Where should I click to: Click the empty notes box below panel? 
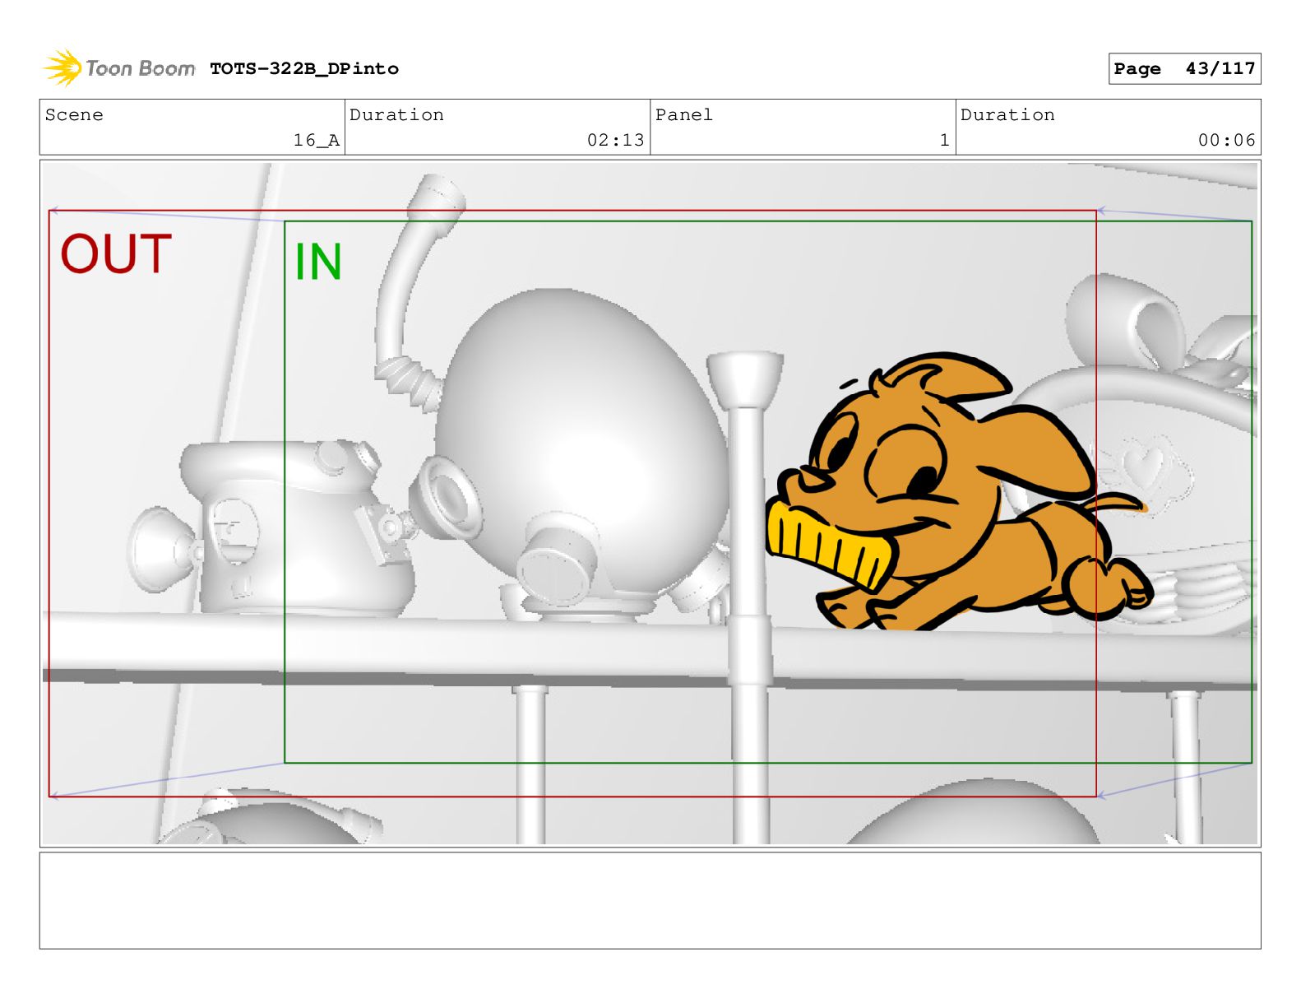pyautogui.click(x=650, y=900)
